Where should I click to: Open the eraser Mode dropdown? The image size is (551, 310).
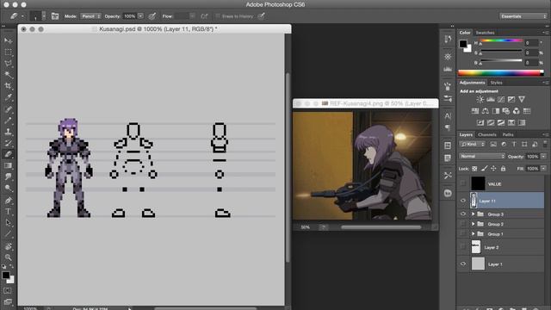click(x=90, y=16)
